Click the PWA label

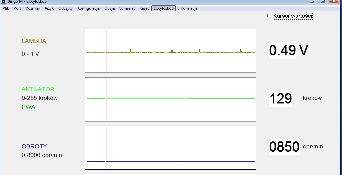(28, 107)
